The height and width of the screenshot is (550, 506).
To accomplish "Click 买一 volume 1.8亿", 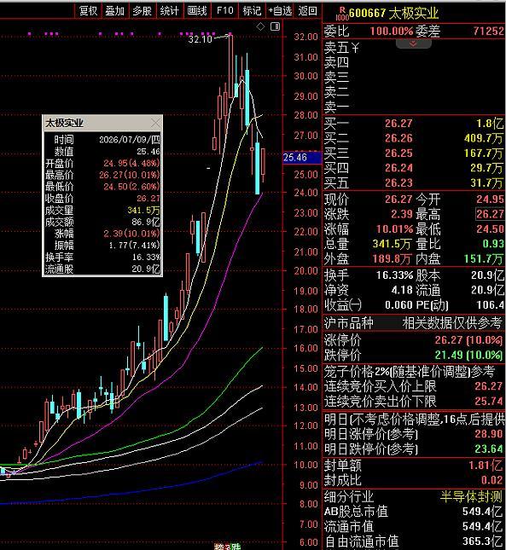I will tap(490, 123).
